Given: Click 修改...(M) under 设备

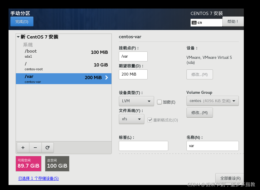Looking at the screenshot, I should (x=199, y=74).
